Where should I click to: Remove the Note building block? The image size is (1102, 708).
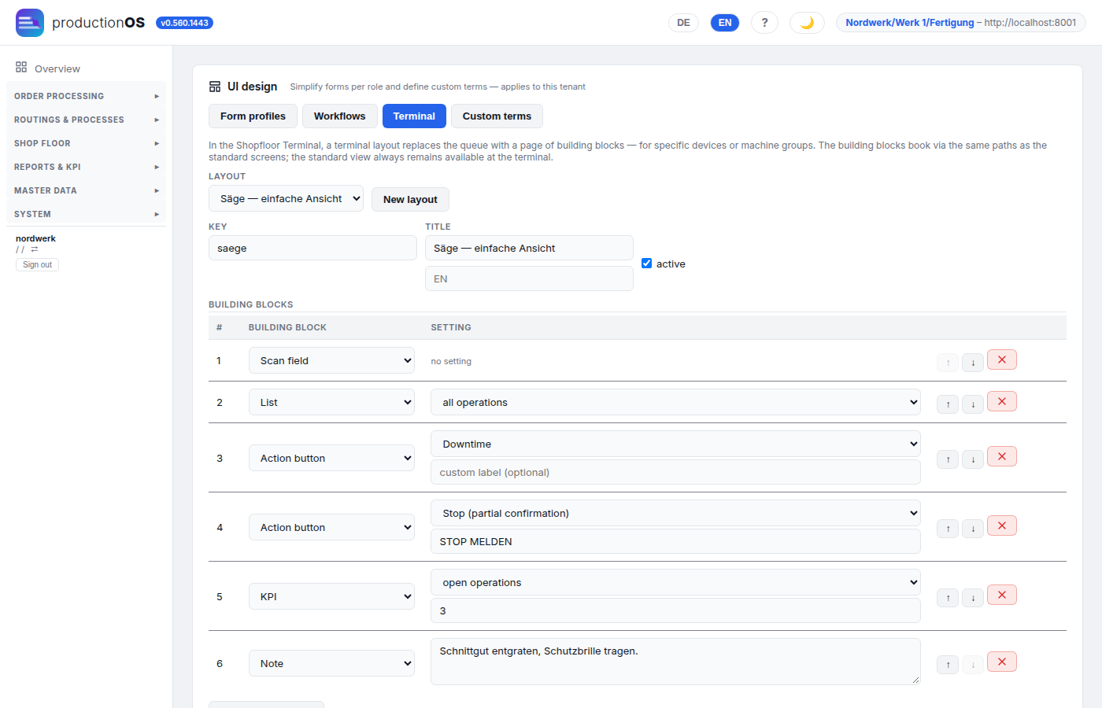click(1002, 662)
